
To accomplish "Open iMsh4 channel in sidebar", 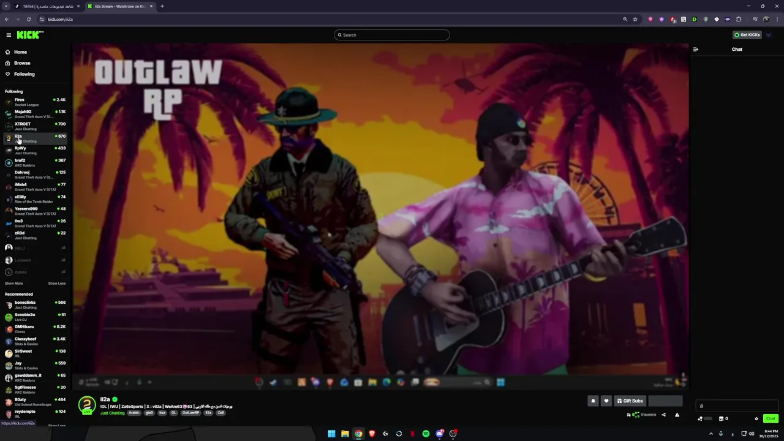I will click(x=35, y=187).
